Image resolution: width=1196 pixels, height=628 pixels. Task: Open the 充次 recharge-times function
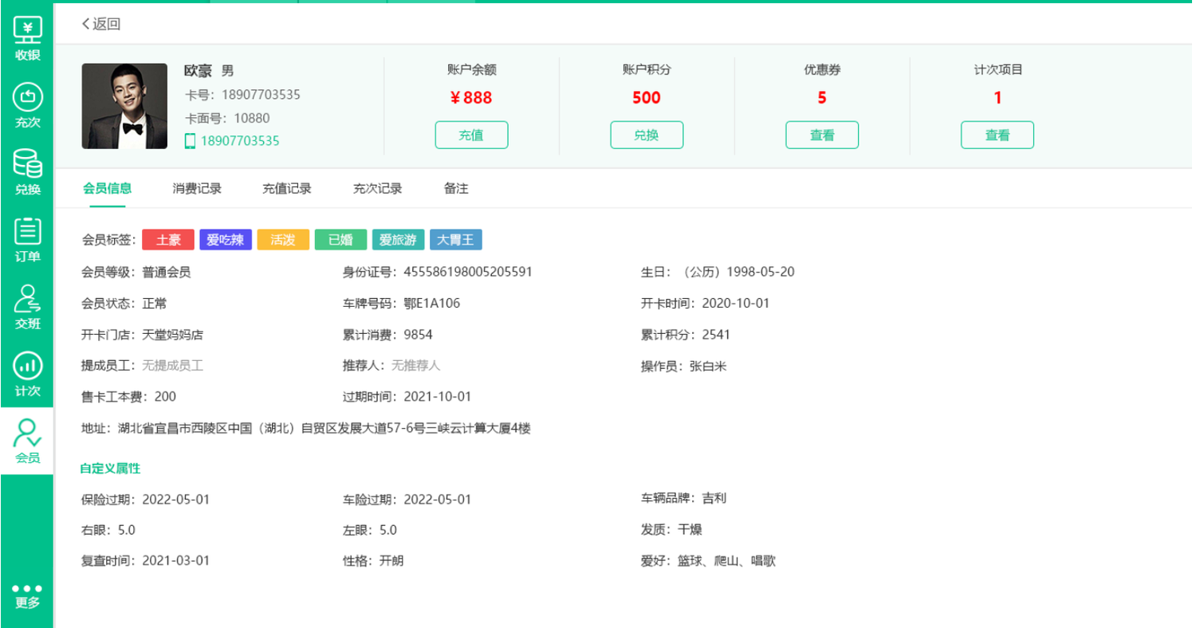click(26, 102)
